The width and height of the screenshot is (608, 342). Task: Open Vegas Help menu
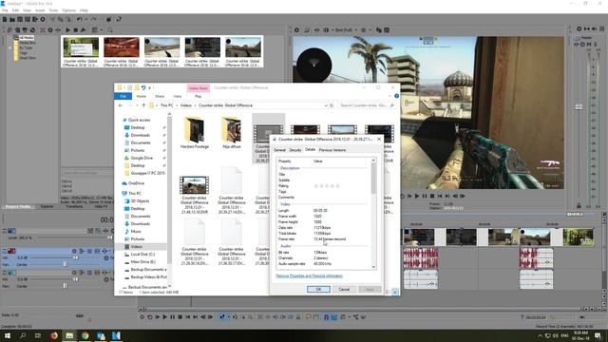[84, 10]
